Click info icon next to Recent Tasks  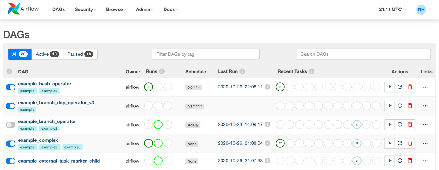pos(312,71)
